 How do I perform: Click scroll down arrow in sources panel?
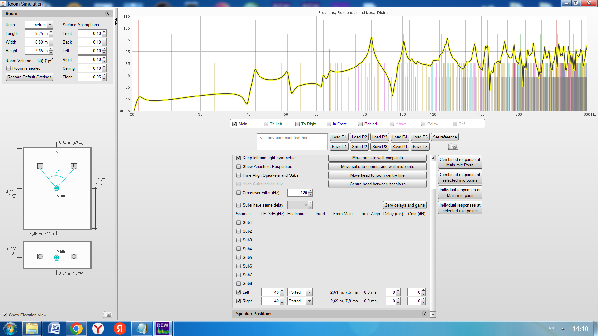pos(433,315)
